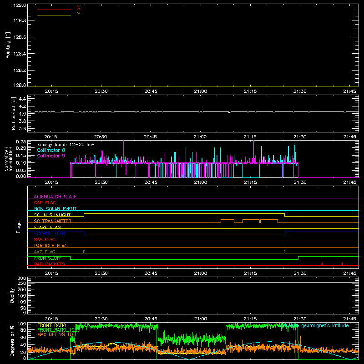Viewport: 364px width, 364px height.
Task: Select the SC_IN_SUNLIGHT label
Action: 52,215
